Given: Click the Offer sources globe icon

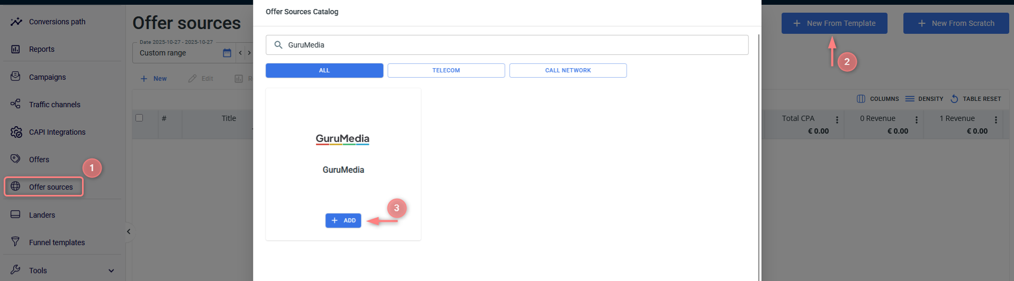Looking at the screenshot, I should (x=16, y=186).
